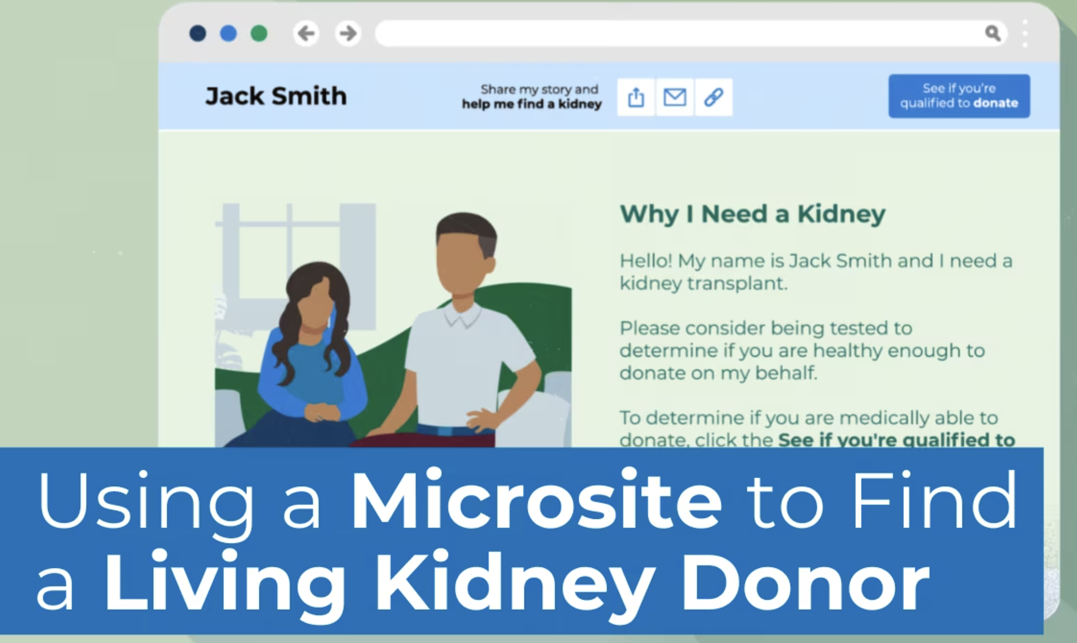Click the Why I Need a Kidney heading
This screenshot has height=643, width=1077.
753,213
